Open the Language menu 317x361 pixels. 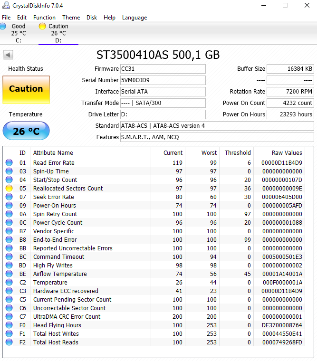click(134, 18)
